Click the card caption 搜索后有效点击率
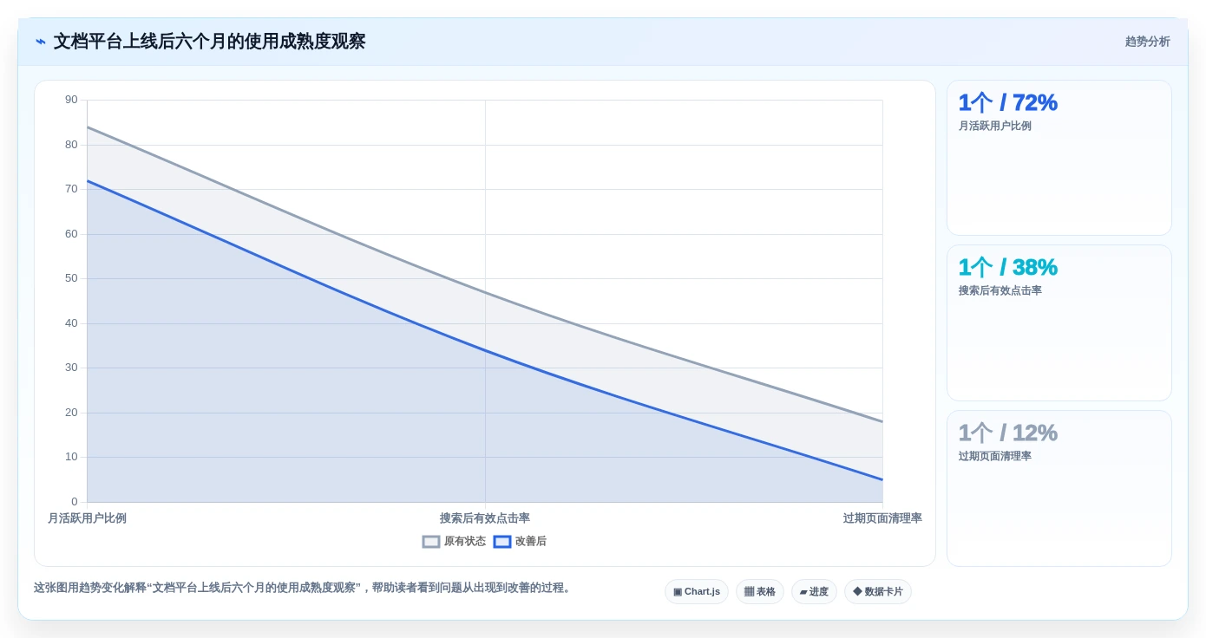 (1000, 291)
